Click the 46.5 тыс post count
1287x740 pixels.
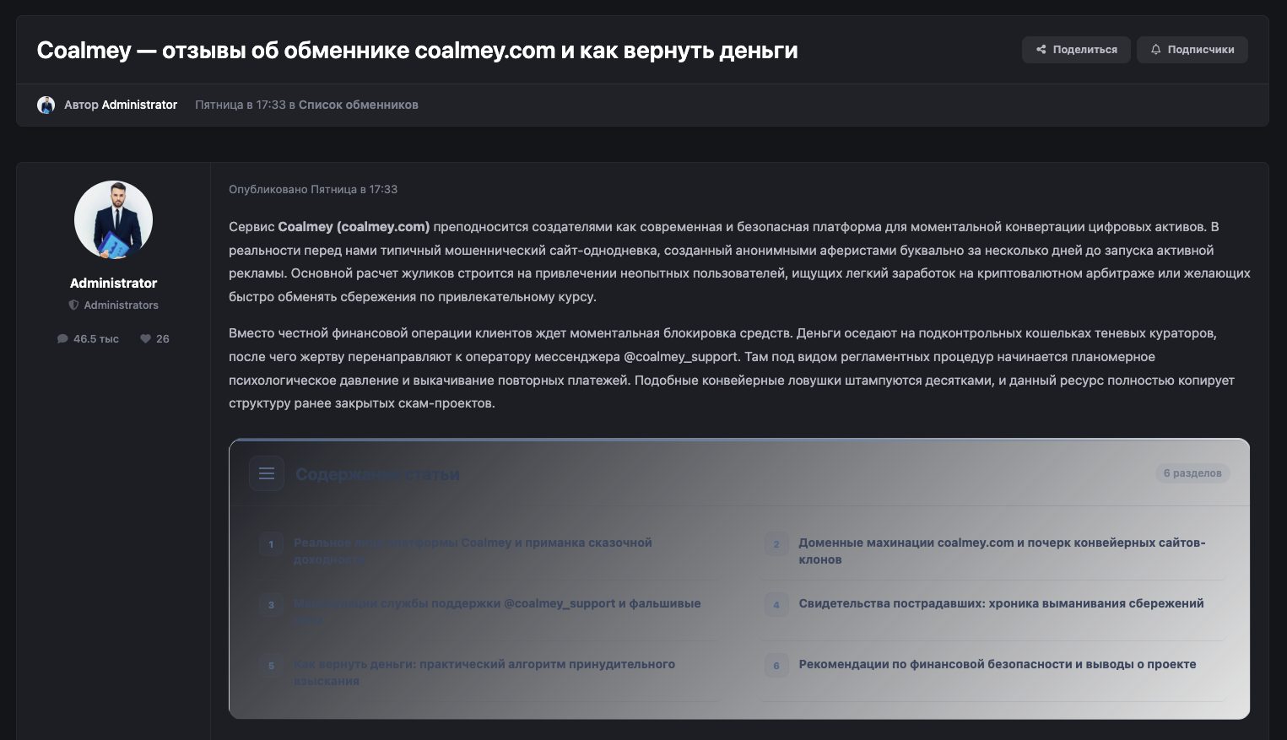(96, 338)
